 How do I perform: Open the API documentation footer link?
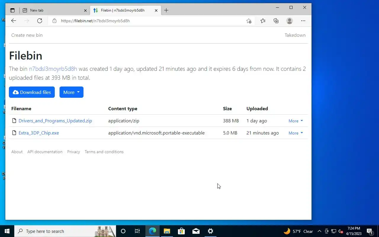45,152
